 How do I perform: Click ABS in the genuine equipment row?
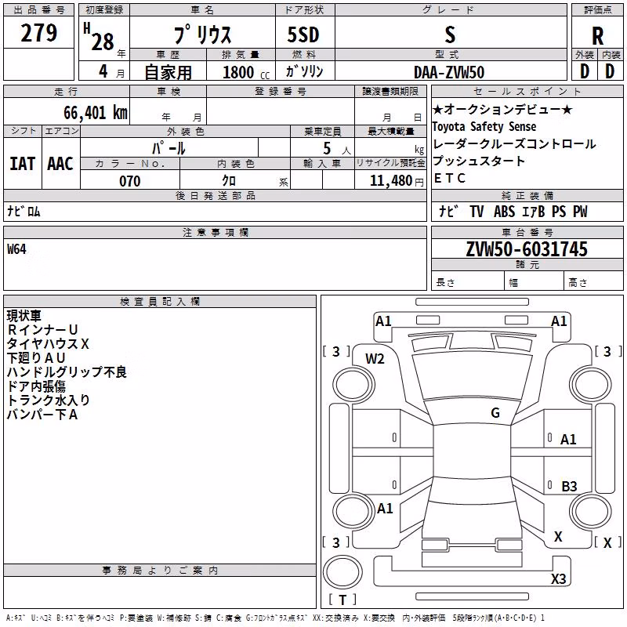pyautogui.click(x=504, y=212)
